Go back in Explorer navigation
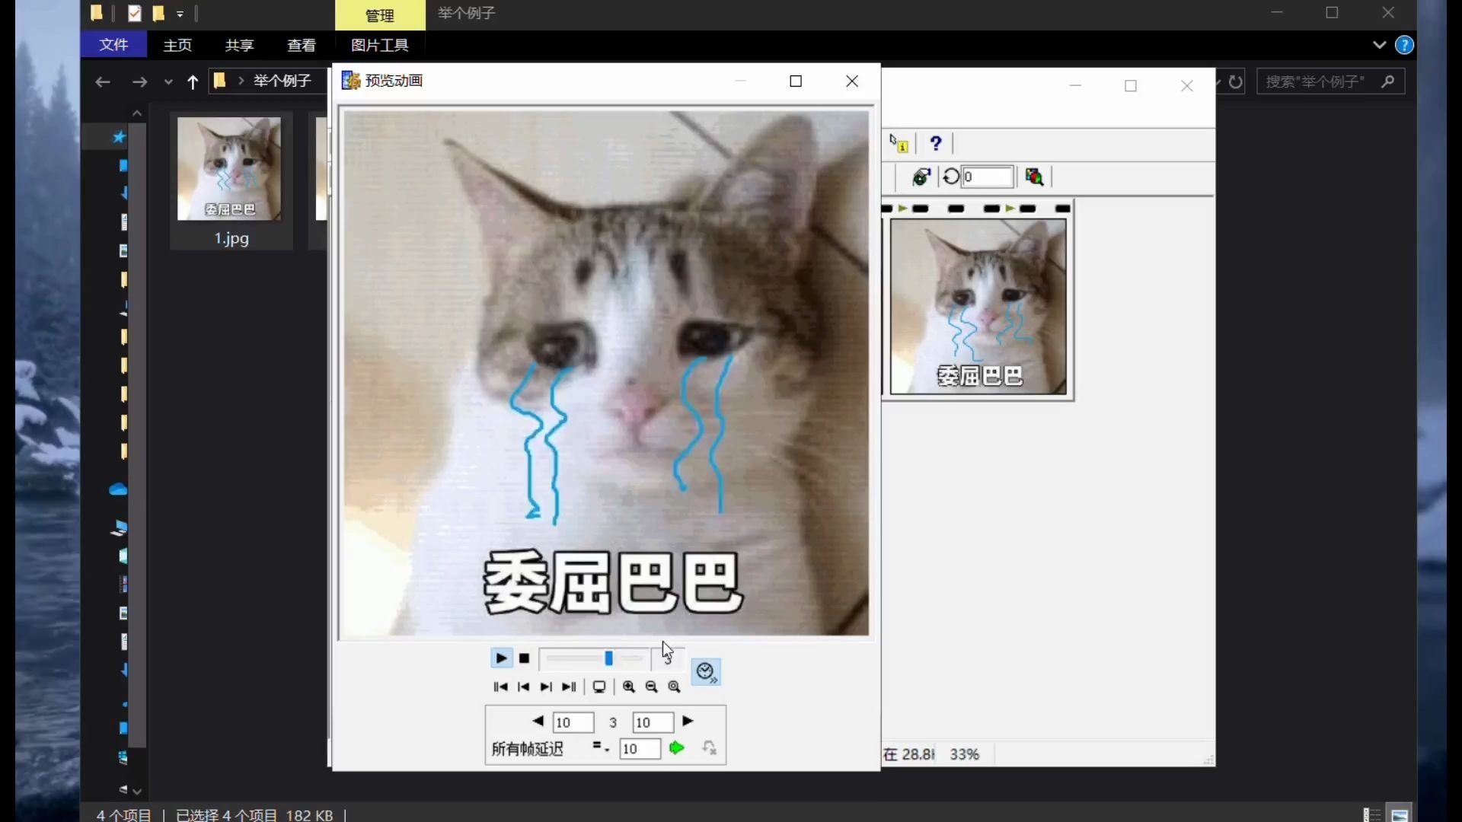Screen dimensions: 1462x822 pos(103,81)
